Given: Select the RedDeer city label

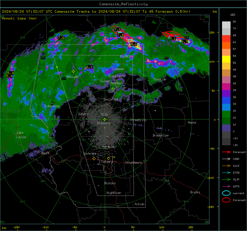Looking at the screenshot, I should [x=116, y=83].
